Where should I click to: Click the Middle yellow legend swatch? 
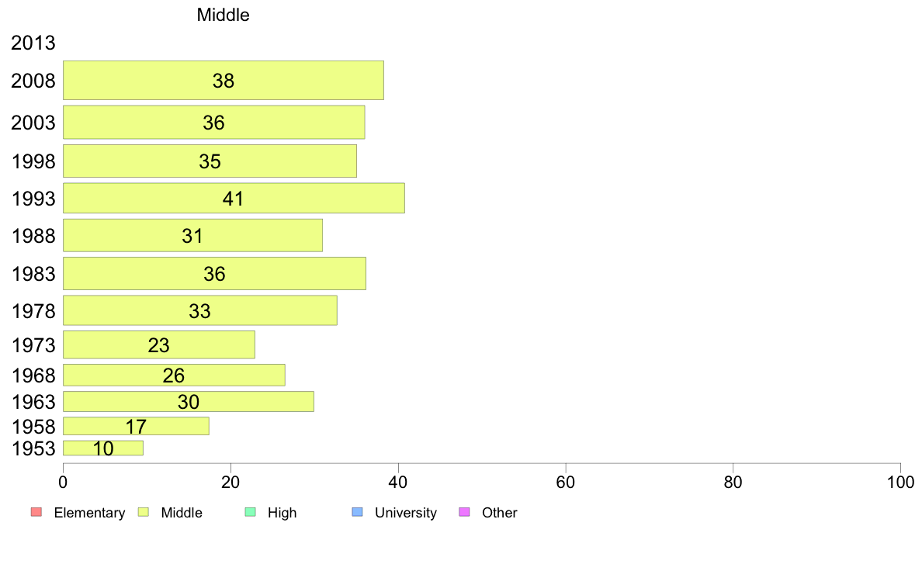tap(144, 512)
